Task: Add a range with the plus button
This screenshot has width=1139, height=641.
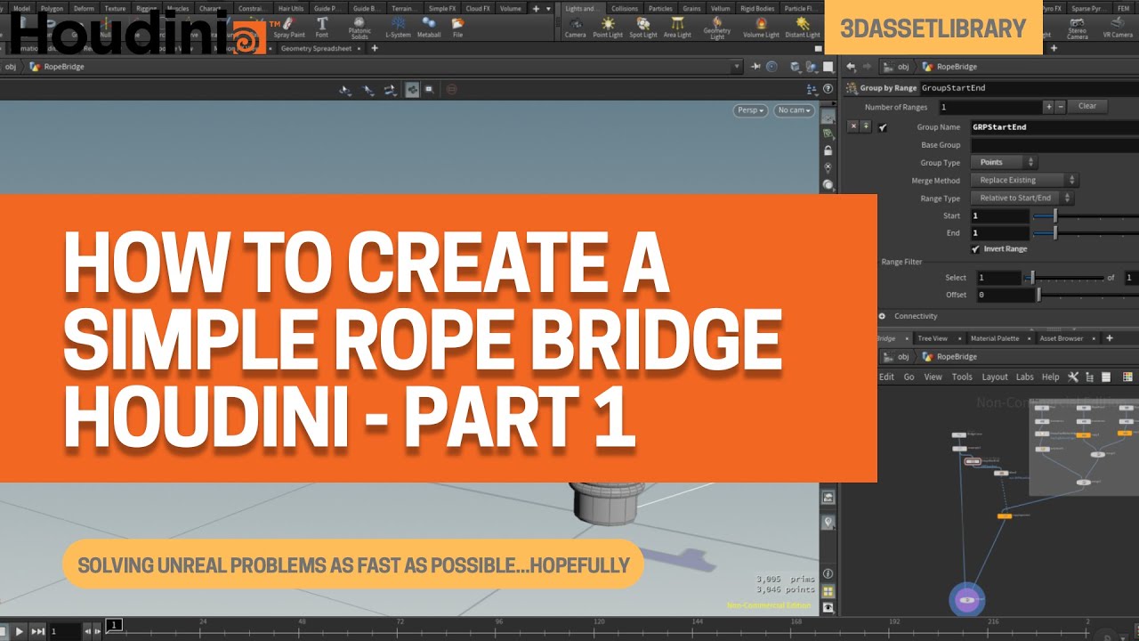Action: [1048, 107]
